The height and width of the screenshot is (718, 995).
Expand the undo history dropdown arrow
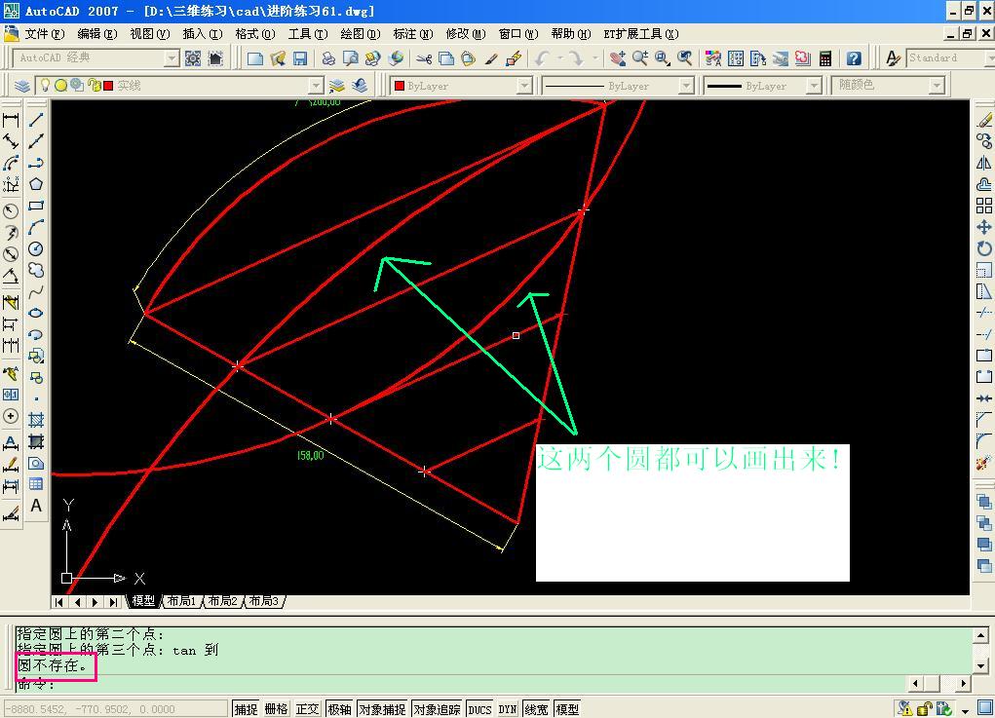tap(560, 59)
